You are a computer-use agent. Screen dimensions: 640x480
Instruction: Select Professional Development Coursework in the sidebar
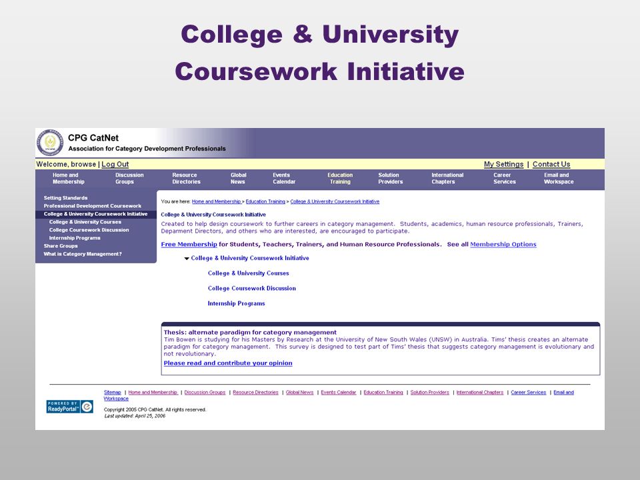[x=93, y=206]
